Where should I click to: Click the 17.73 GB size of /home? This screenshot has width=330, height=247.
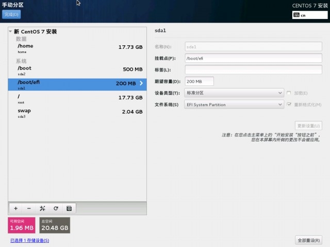pos(130,47)
